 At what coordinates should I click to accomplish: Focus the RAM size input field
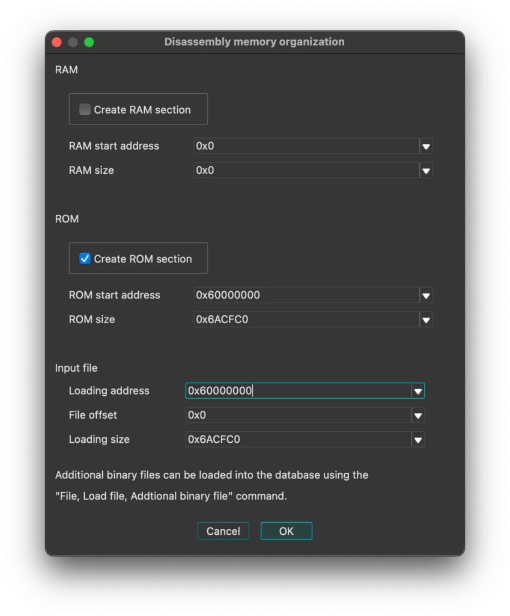click(x=306, y=171)
